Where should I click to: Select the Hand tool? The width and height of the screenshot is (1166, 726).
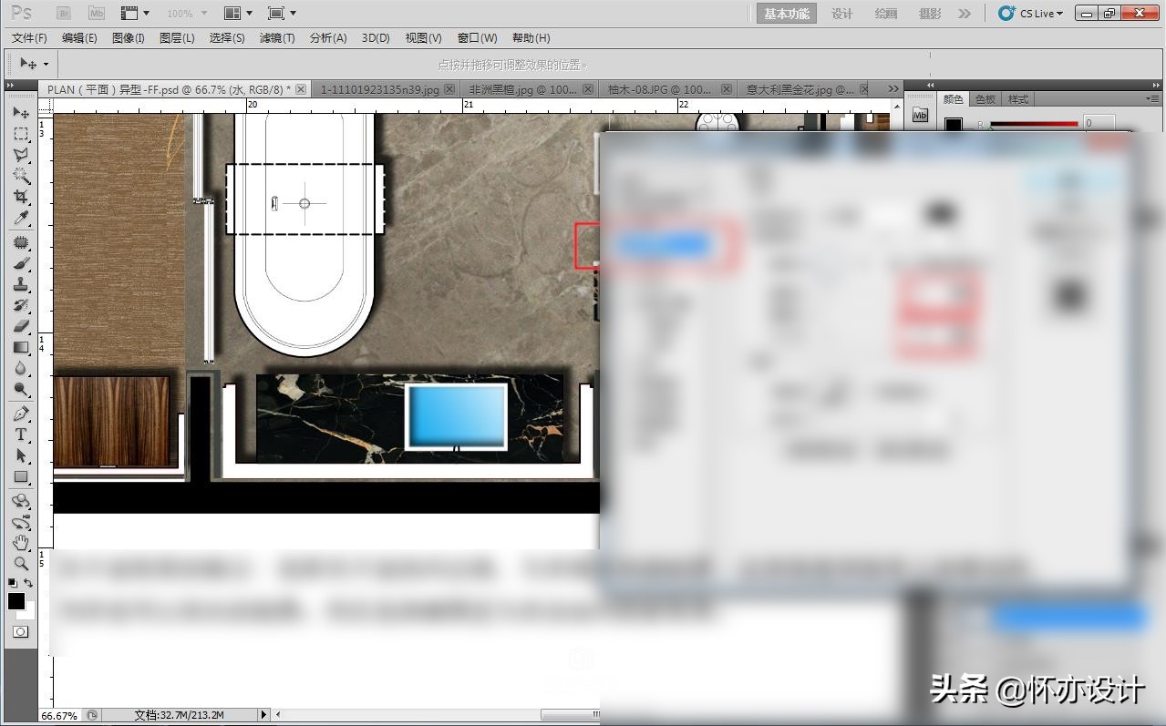pos(21,544)
